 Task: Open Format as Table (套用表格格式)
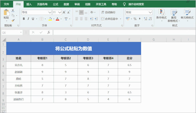pyautogui.click(x=174, y=16)
